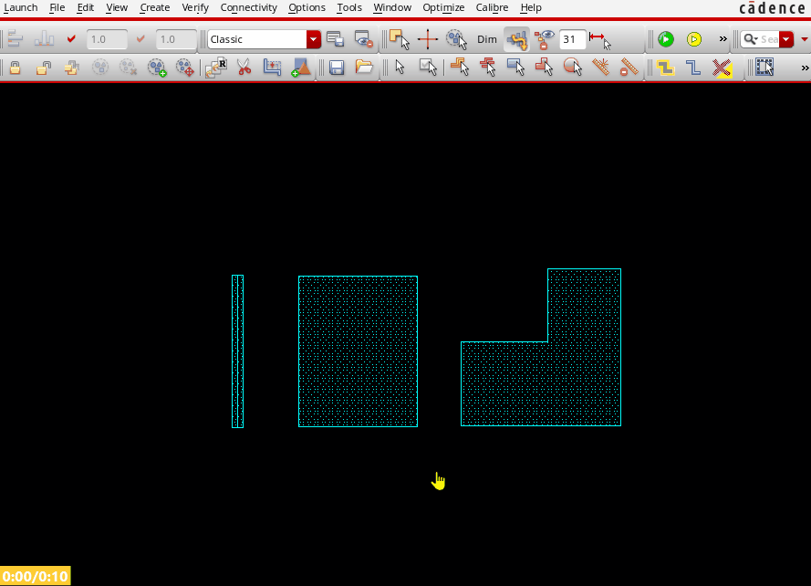
Task: Open the Classic workspace dropdown
Action: point(314,39)
